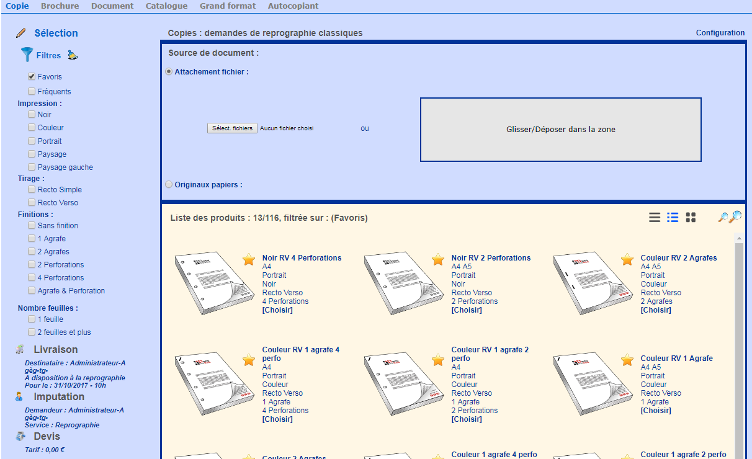Toggle favorite star for Noir RV 2 Perforations
752x459 pixels.
coord(438,259)
